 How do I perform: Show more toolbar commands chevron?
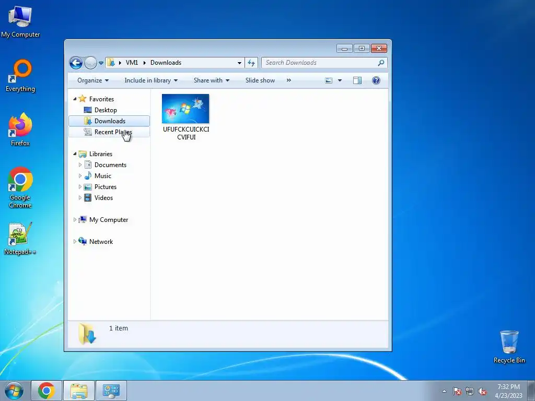[x=288, y=80]
